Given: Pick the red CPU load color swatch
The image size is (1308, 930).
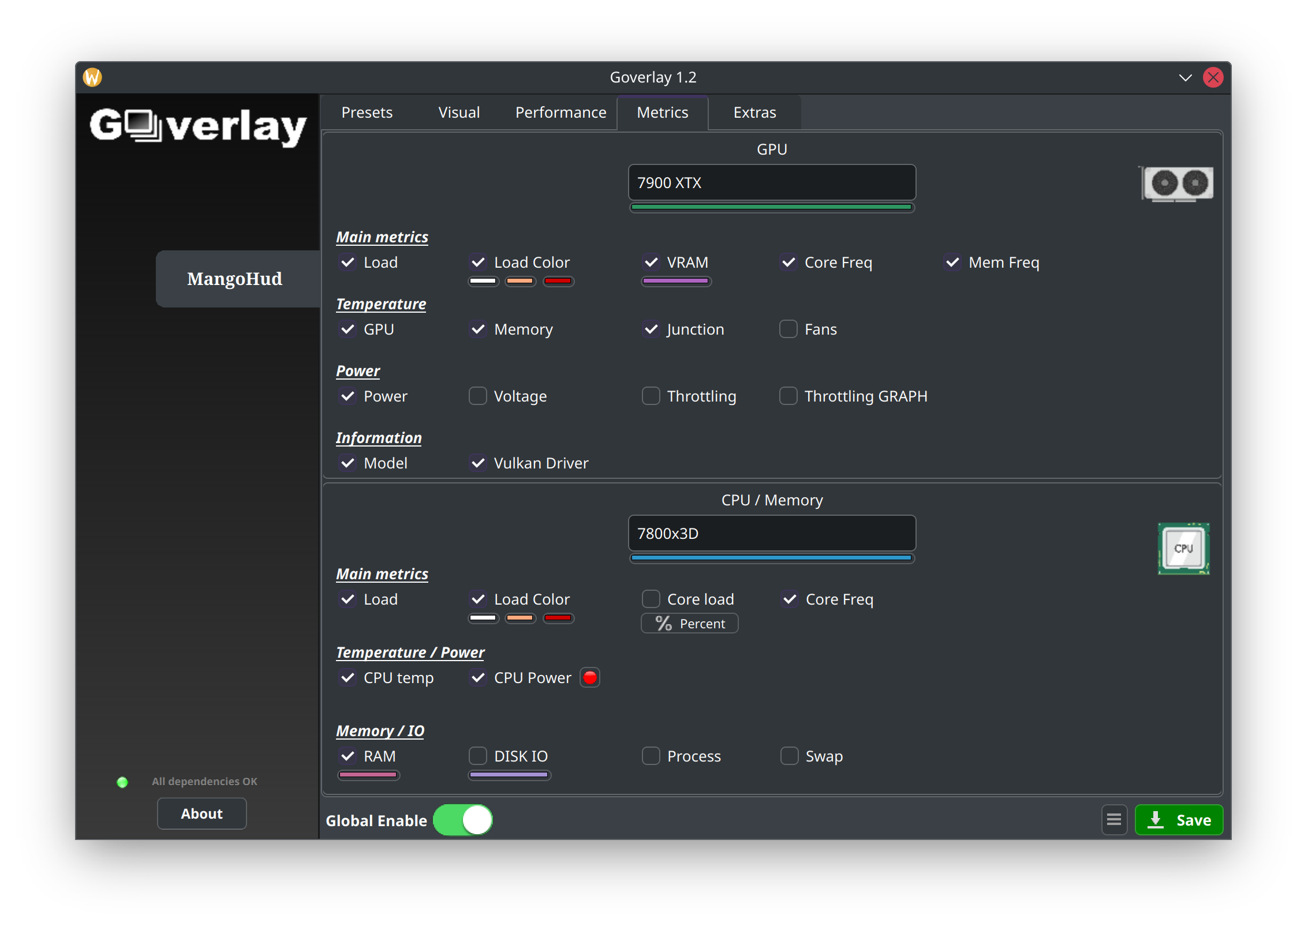Looking at the screenshot, I should point(558,618).
